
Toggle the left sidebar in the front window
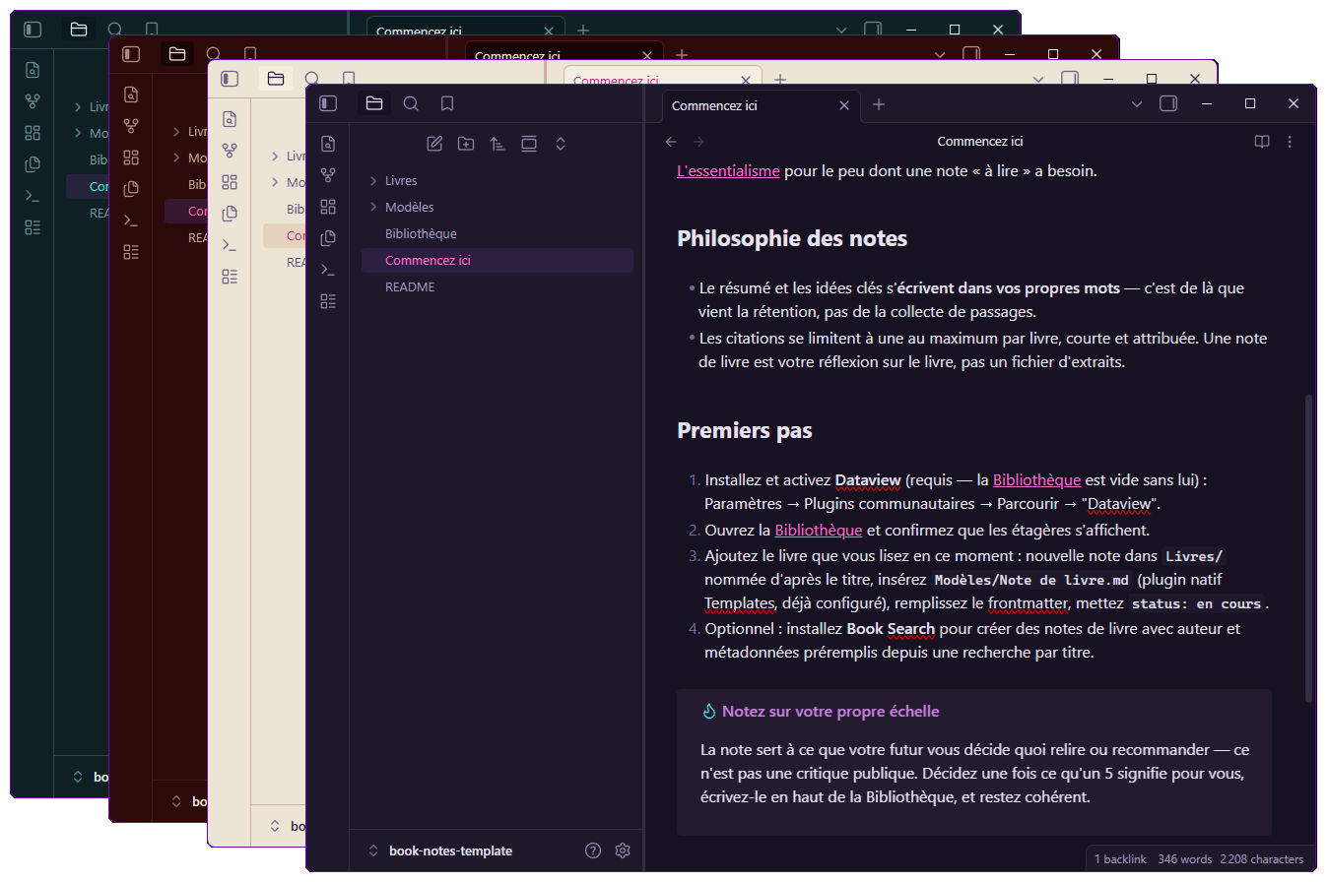(328, 103)
